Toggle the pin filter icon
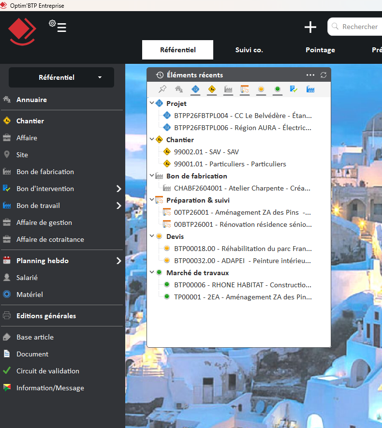The width and height of the screenshot is (382, 428). 162,89
